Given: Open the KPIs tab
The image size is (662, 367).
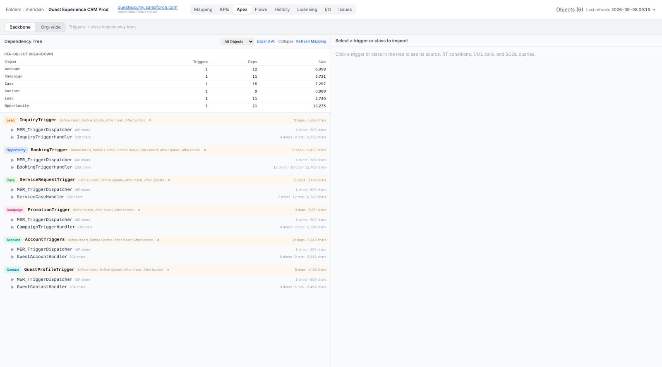Looking at the screenshot, I should [x=224, y=10].
